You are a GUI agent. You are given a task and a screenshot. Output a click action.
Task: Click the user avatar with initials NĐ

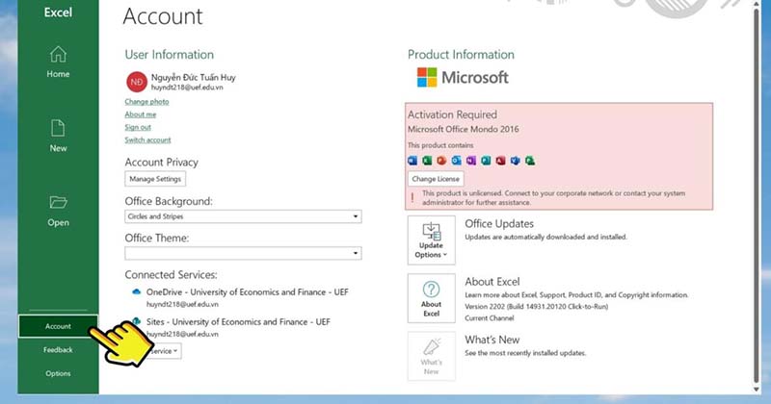137,82
